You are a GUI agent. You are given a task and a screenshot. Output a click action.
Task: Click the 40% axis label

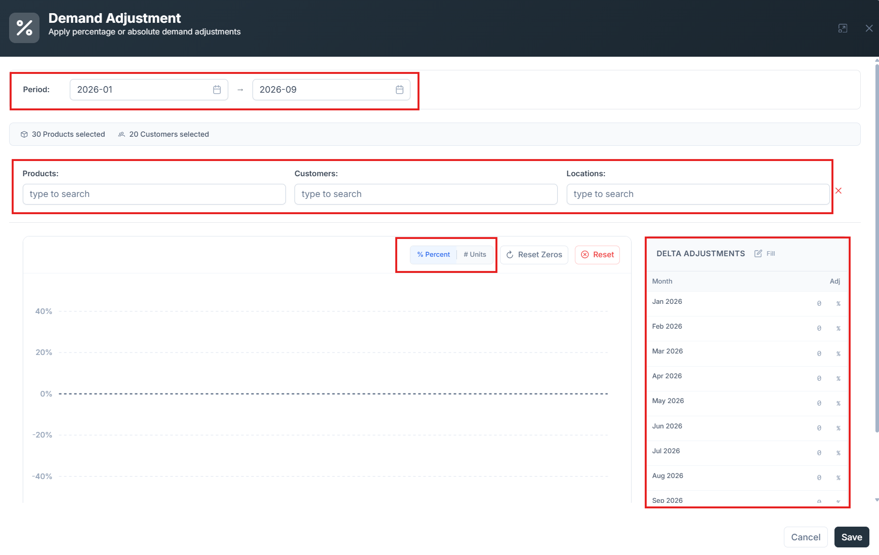tap(44, 311)
